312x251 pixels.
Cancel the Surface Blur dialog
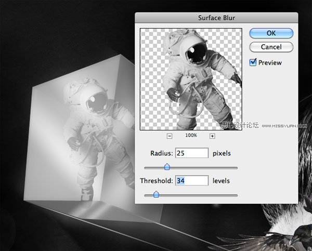[x=271, y=47]
